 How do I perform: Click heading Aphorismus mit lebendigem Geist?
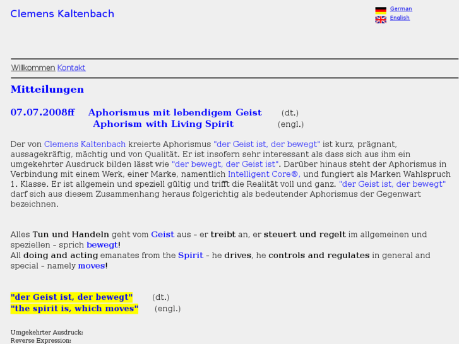click(175, 112)
